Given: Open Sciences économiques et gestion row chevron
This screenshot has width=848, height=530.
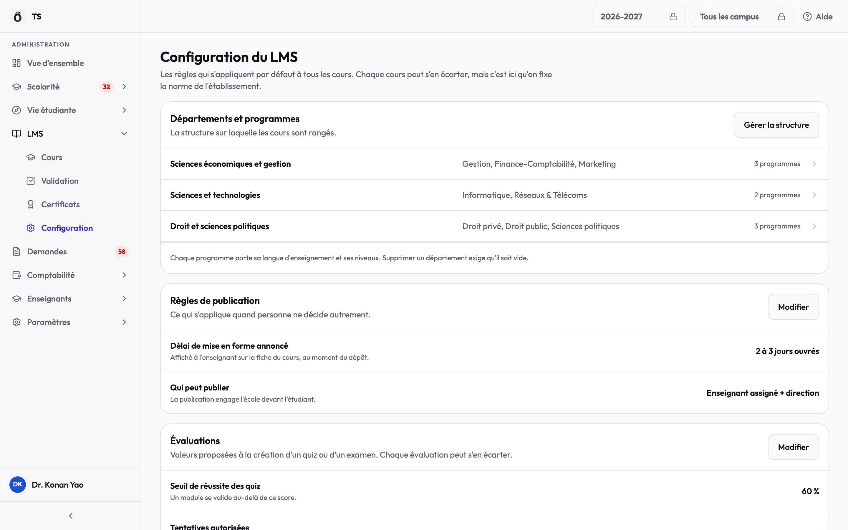Looking at the screenshot, I should pyautogui.click(x=814, y=164).
